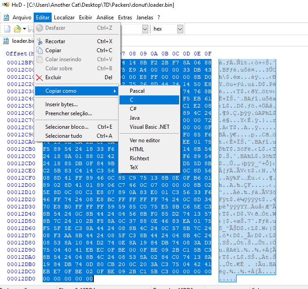
Task: Open the Localizar menu
Action: pyautogui.click(x=64, y=18)
